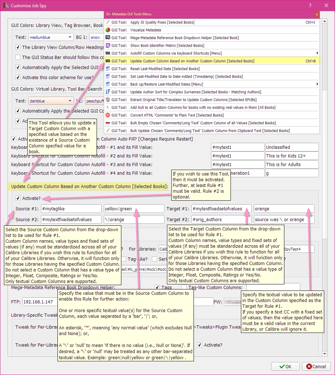335x375 pixels.
Task: Toggle Activate checkbox for Update Custom Column tool
Action: click(18, 198)
